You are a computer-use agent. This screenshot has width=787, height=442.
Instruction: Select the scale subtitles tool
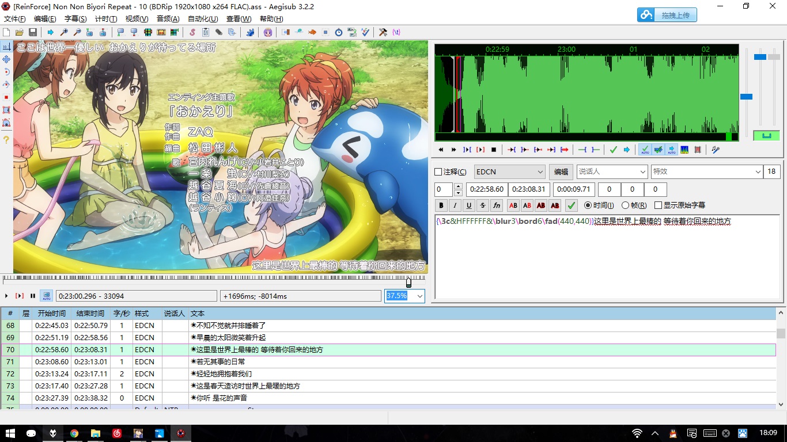click(x=6, y=97)
